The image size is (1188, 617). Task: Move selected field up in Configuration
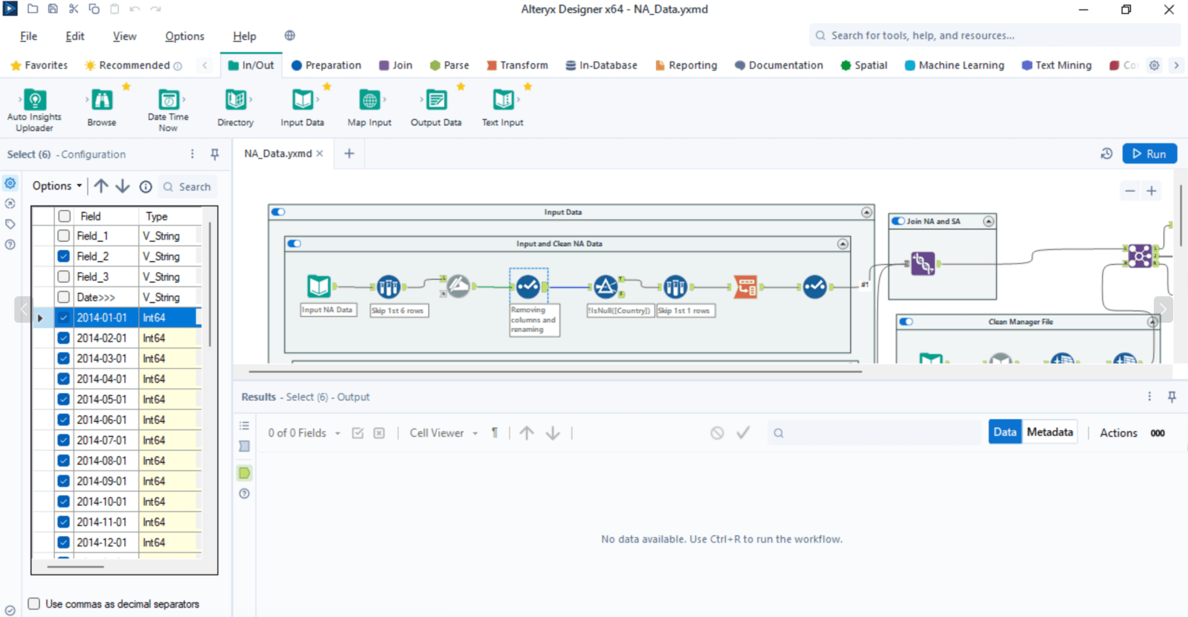101,186
